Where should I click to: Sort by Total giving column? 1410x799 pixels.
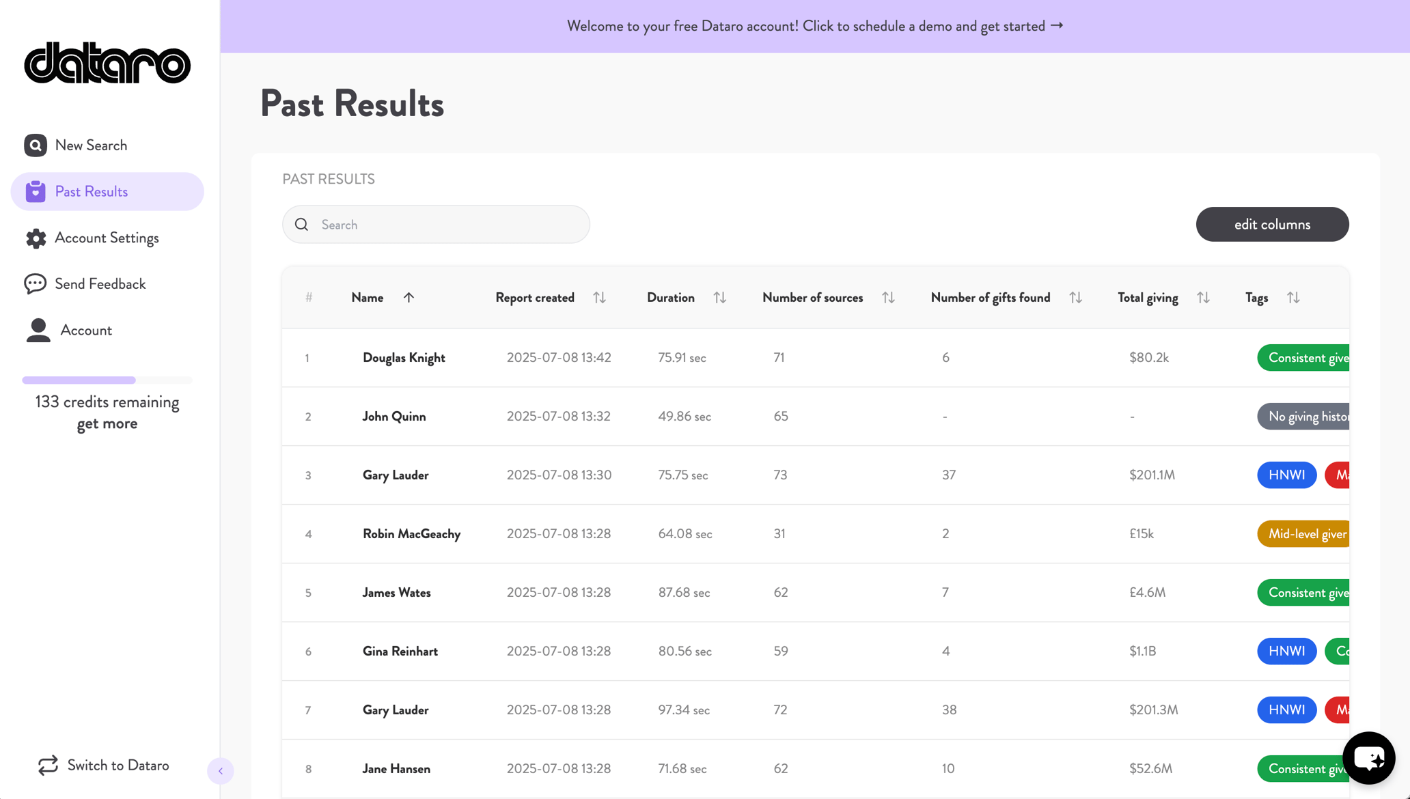pyautogui.click(x=1203, y=298)
